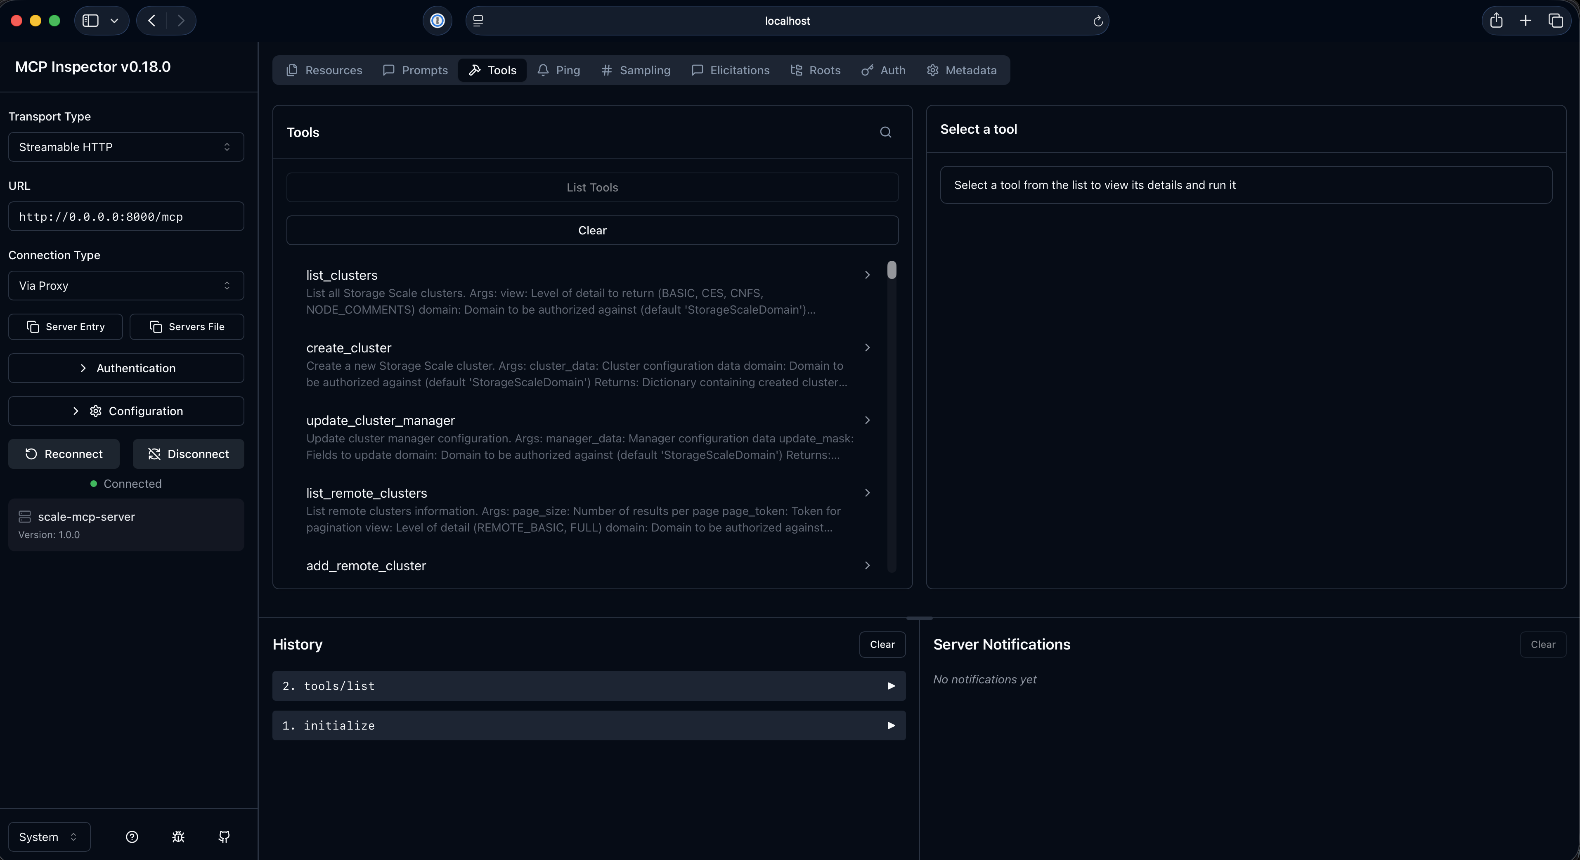Open the Elicitations tab
Screen dimensions: 1580x860
[x=731, y=70]
